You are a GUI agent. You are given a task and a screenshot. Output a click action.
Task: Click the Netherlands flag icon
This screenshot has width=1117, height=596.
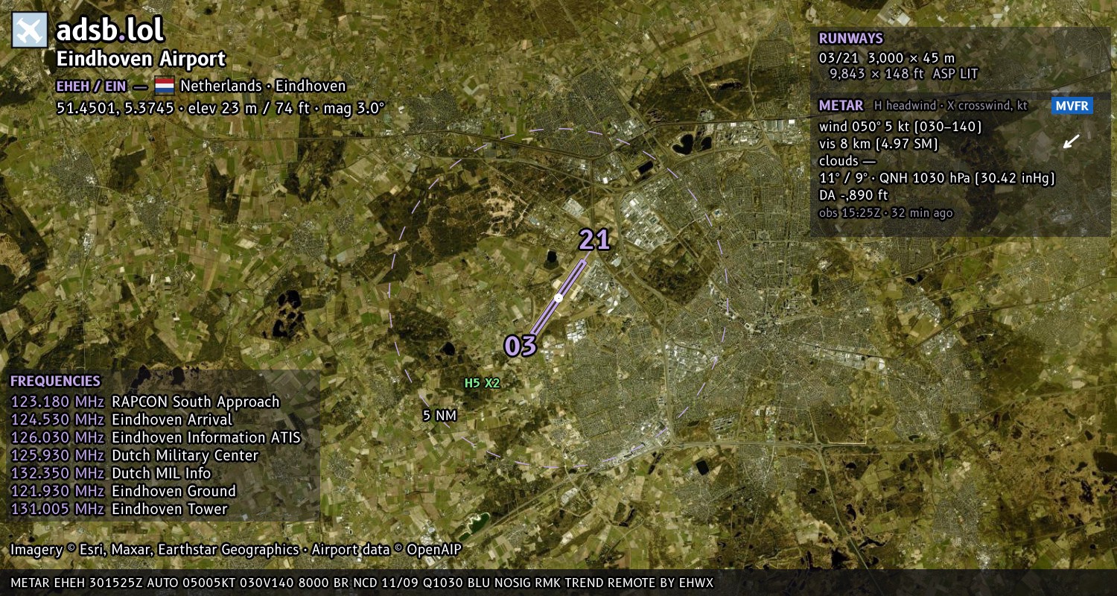(165, 85)
